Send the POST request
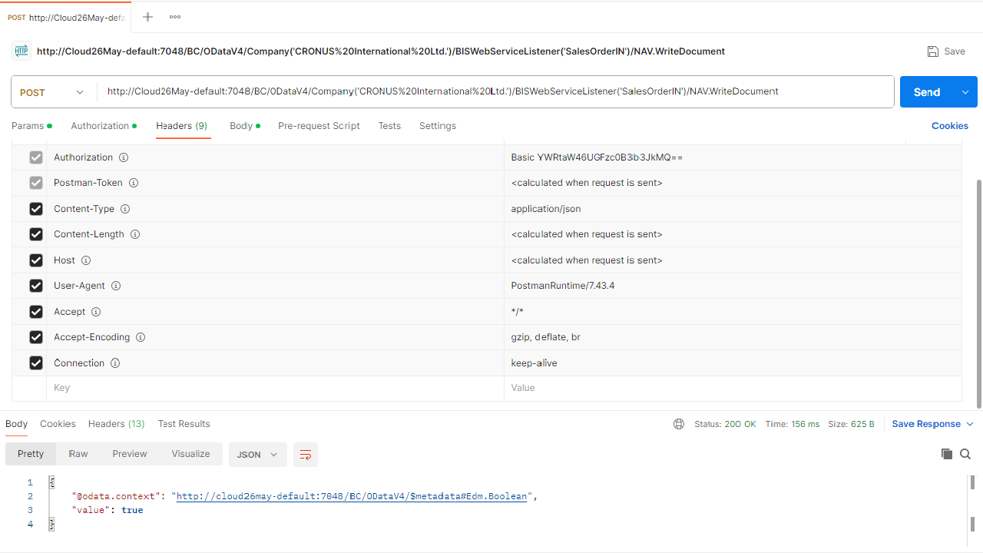This screenshot has width=983, height=553. 927,92
